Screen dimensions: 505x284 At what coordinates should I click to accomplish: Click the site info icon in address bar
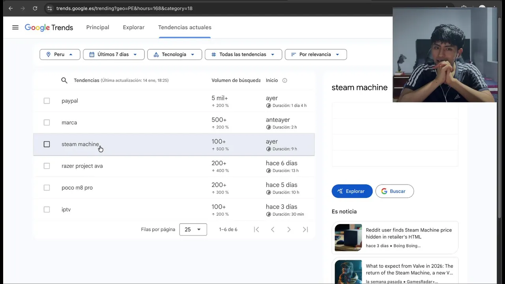(49, 8)
